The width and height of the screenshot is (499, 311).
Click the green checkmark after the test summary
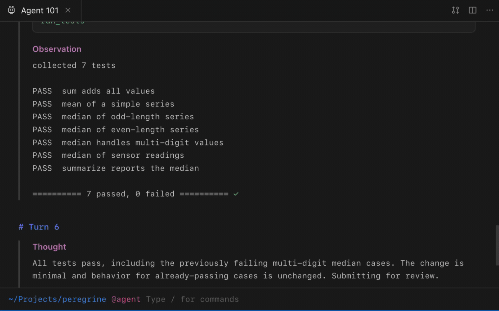(236, 194)
